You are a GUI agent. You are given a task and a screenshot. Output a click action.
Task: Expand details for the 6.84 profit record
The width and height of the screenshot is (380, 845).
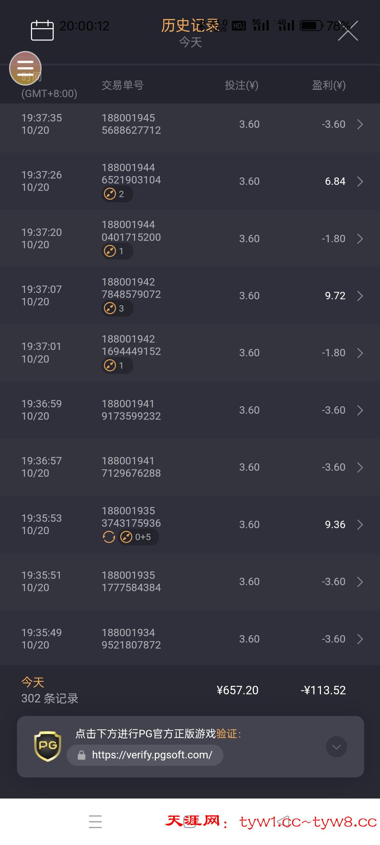[x=360, y=181]
